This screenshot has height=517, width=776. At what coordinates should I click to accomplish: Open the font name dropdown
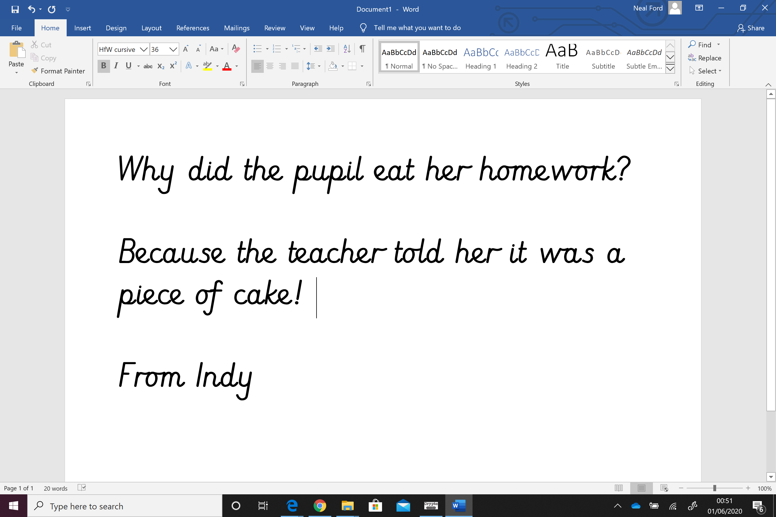tap(144, 49)
